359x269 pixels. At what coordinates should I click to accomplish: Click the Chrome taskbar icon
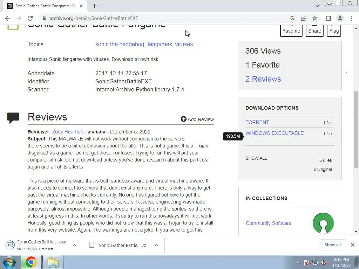click(x=31, y=262)
